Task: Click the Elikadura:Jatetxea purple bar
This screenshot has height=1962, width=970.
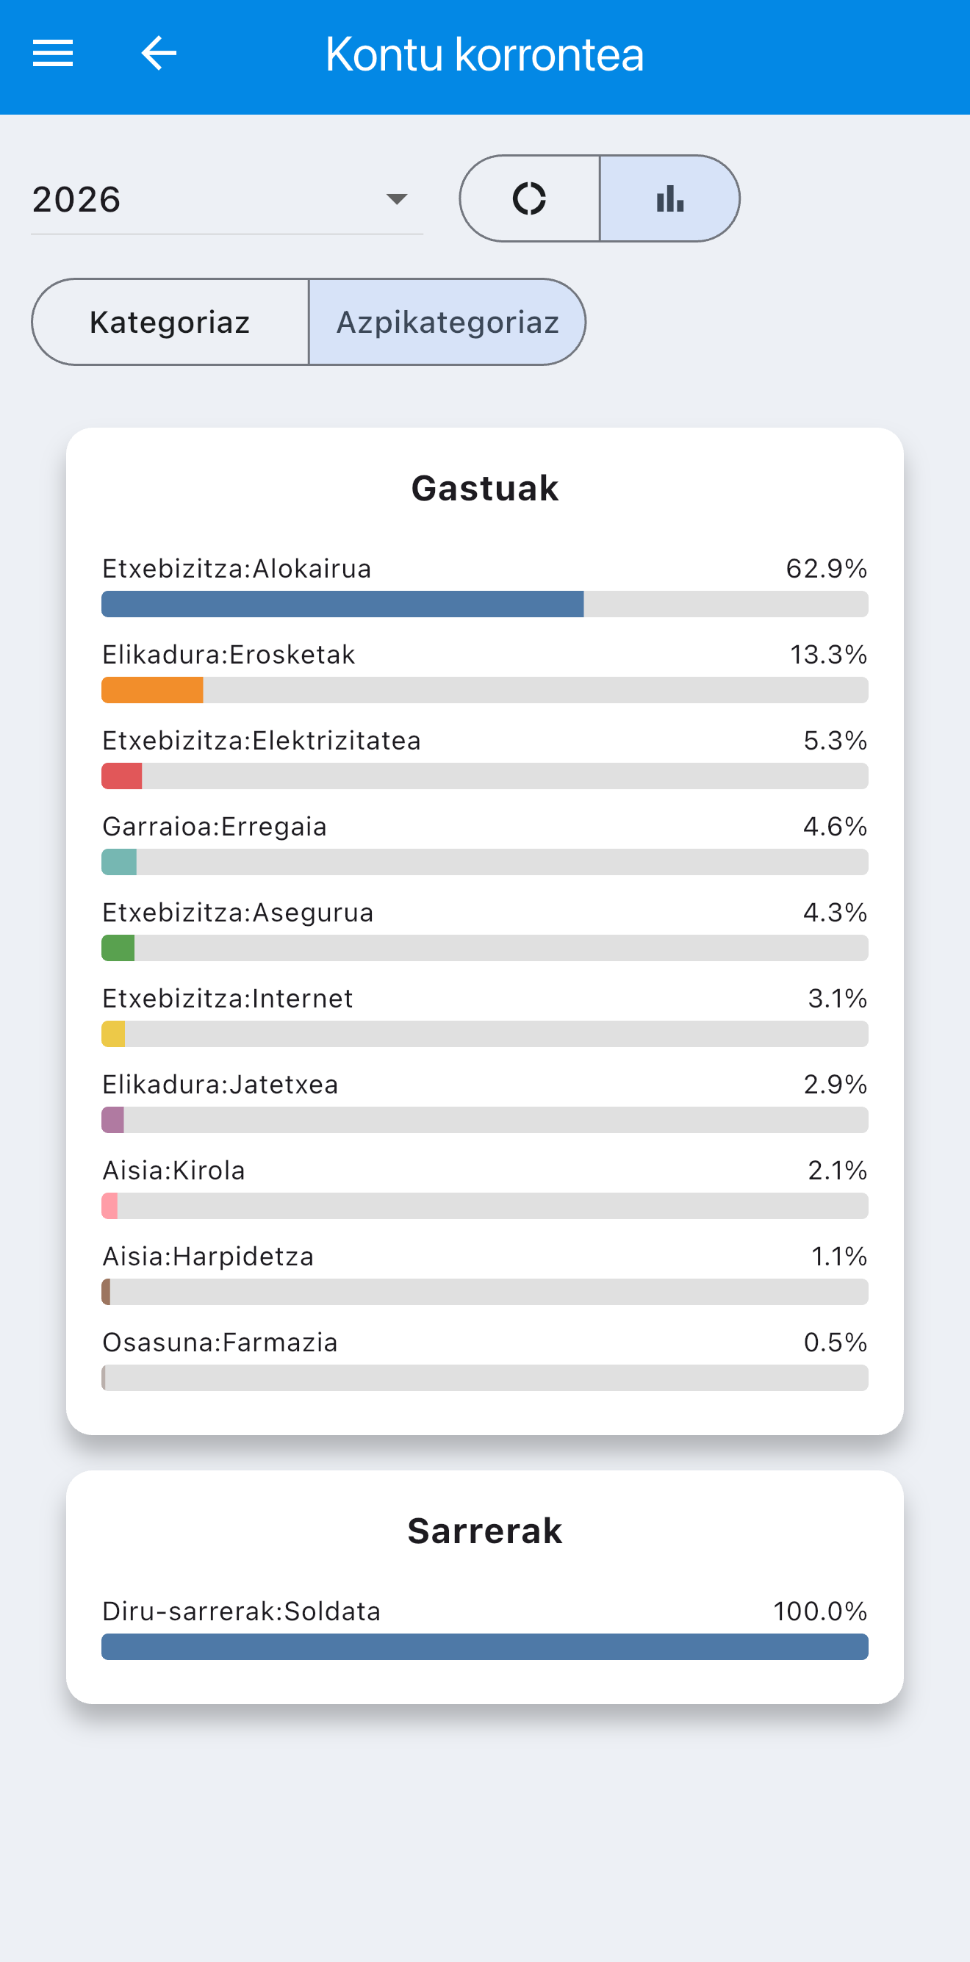Action: pyautogui.click(x=112, y=1121)
